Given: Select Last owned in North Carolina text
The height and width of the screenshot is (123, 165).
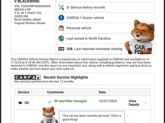Looking at the screenshot, I should tap(89, 38).
